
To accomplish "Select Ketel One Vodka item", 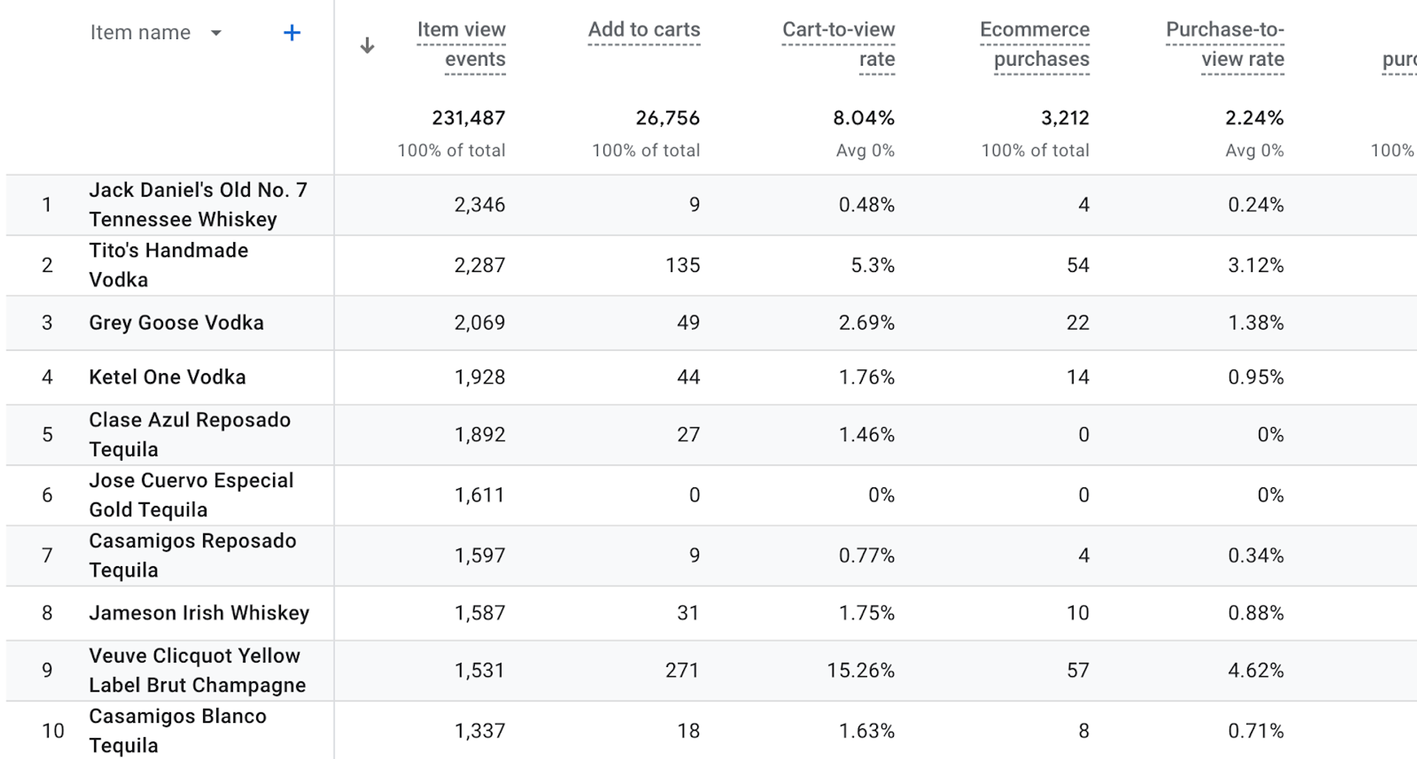I will (167, 377).
